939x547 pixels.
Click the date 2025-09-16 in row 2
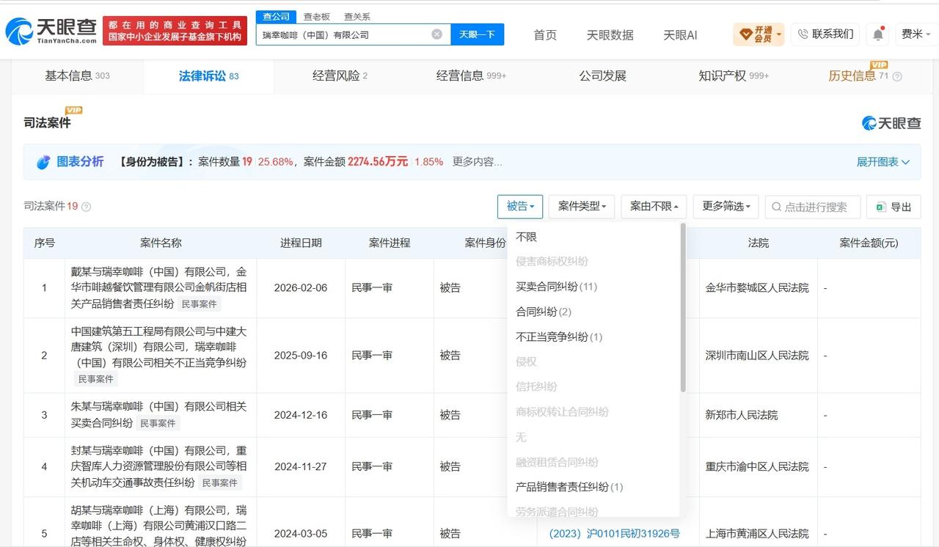(301, 355)
